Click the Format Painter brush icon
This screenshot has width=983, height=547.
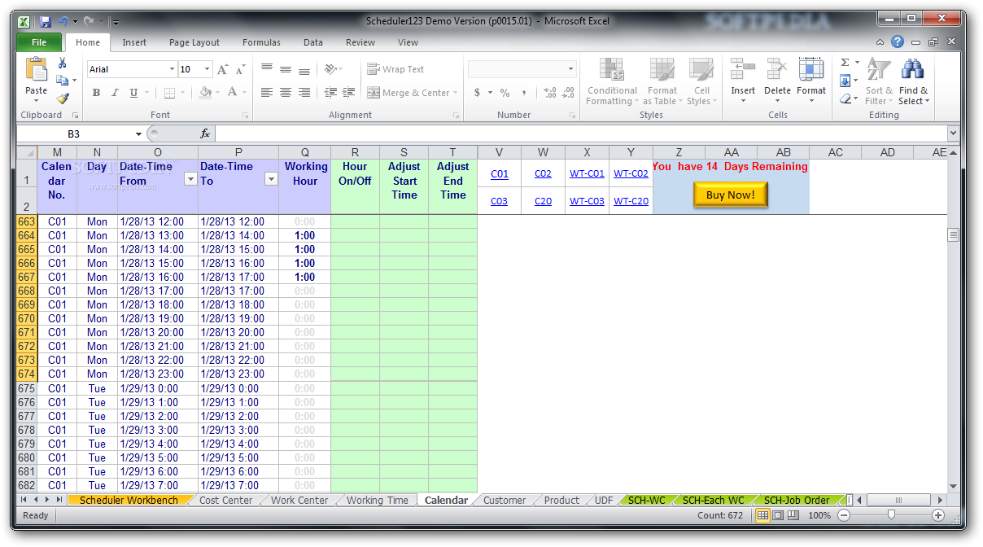tap(62, 98)
